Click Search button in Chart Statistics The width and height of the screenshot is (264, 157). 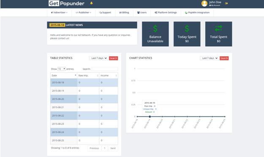[x=224, y=58]
